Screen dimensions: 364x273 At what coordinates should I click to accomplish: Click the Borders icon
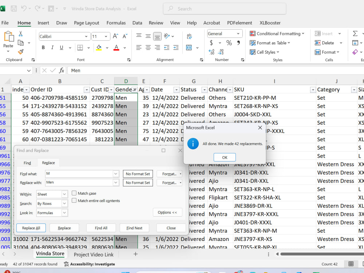pyautogui.click(x=80, y=48)
